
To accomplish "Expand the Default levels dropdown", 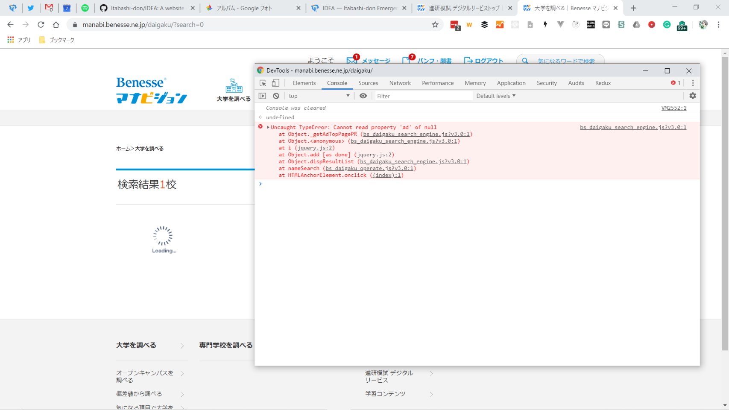I will point(496,96).
